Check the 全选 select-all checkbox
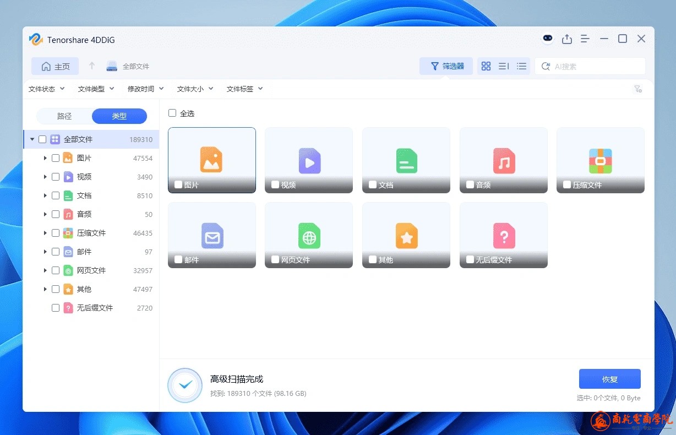Screen dimensions: 676x435 [x=172, y=113]
